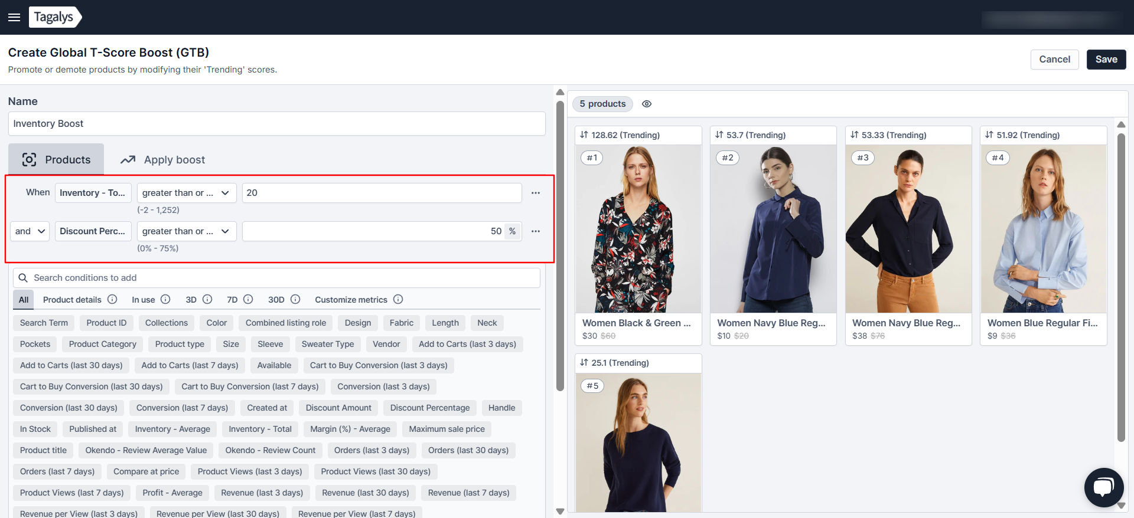
Task: Add Revenue (last 30 days) condition
Action: coord(366,493)
